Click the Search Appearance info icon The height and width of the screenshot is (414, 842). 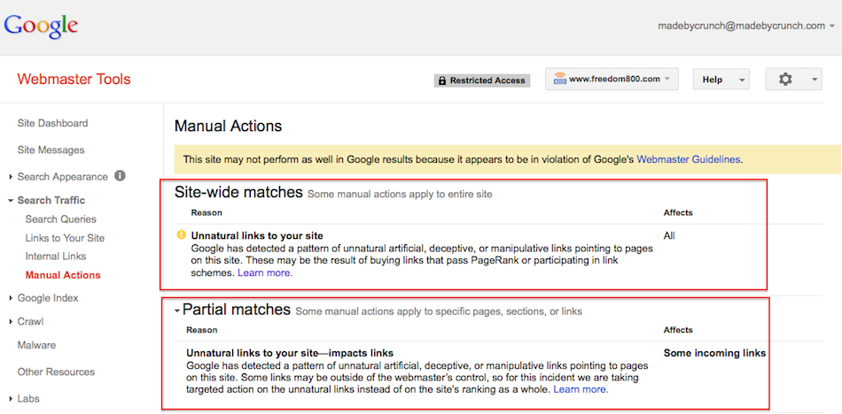tap(120, 176)
